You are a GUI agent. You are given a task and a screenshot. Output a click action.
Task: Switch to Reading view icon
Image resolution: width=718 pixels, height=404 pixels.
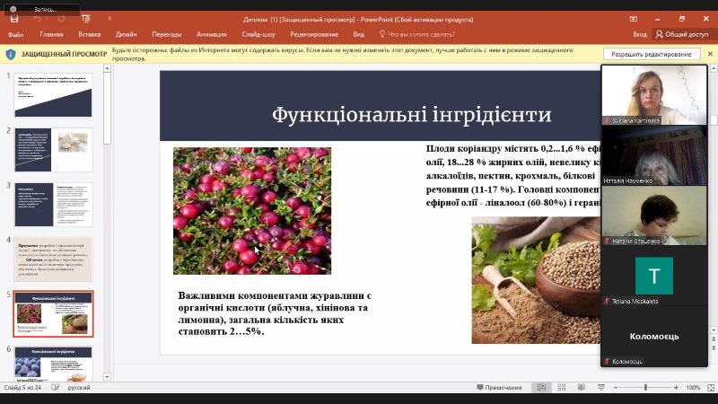[580, 388]
